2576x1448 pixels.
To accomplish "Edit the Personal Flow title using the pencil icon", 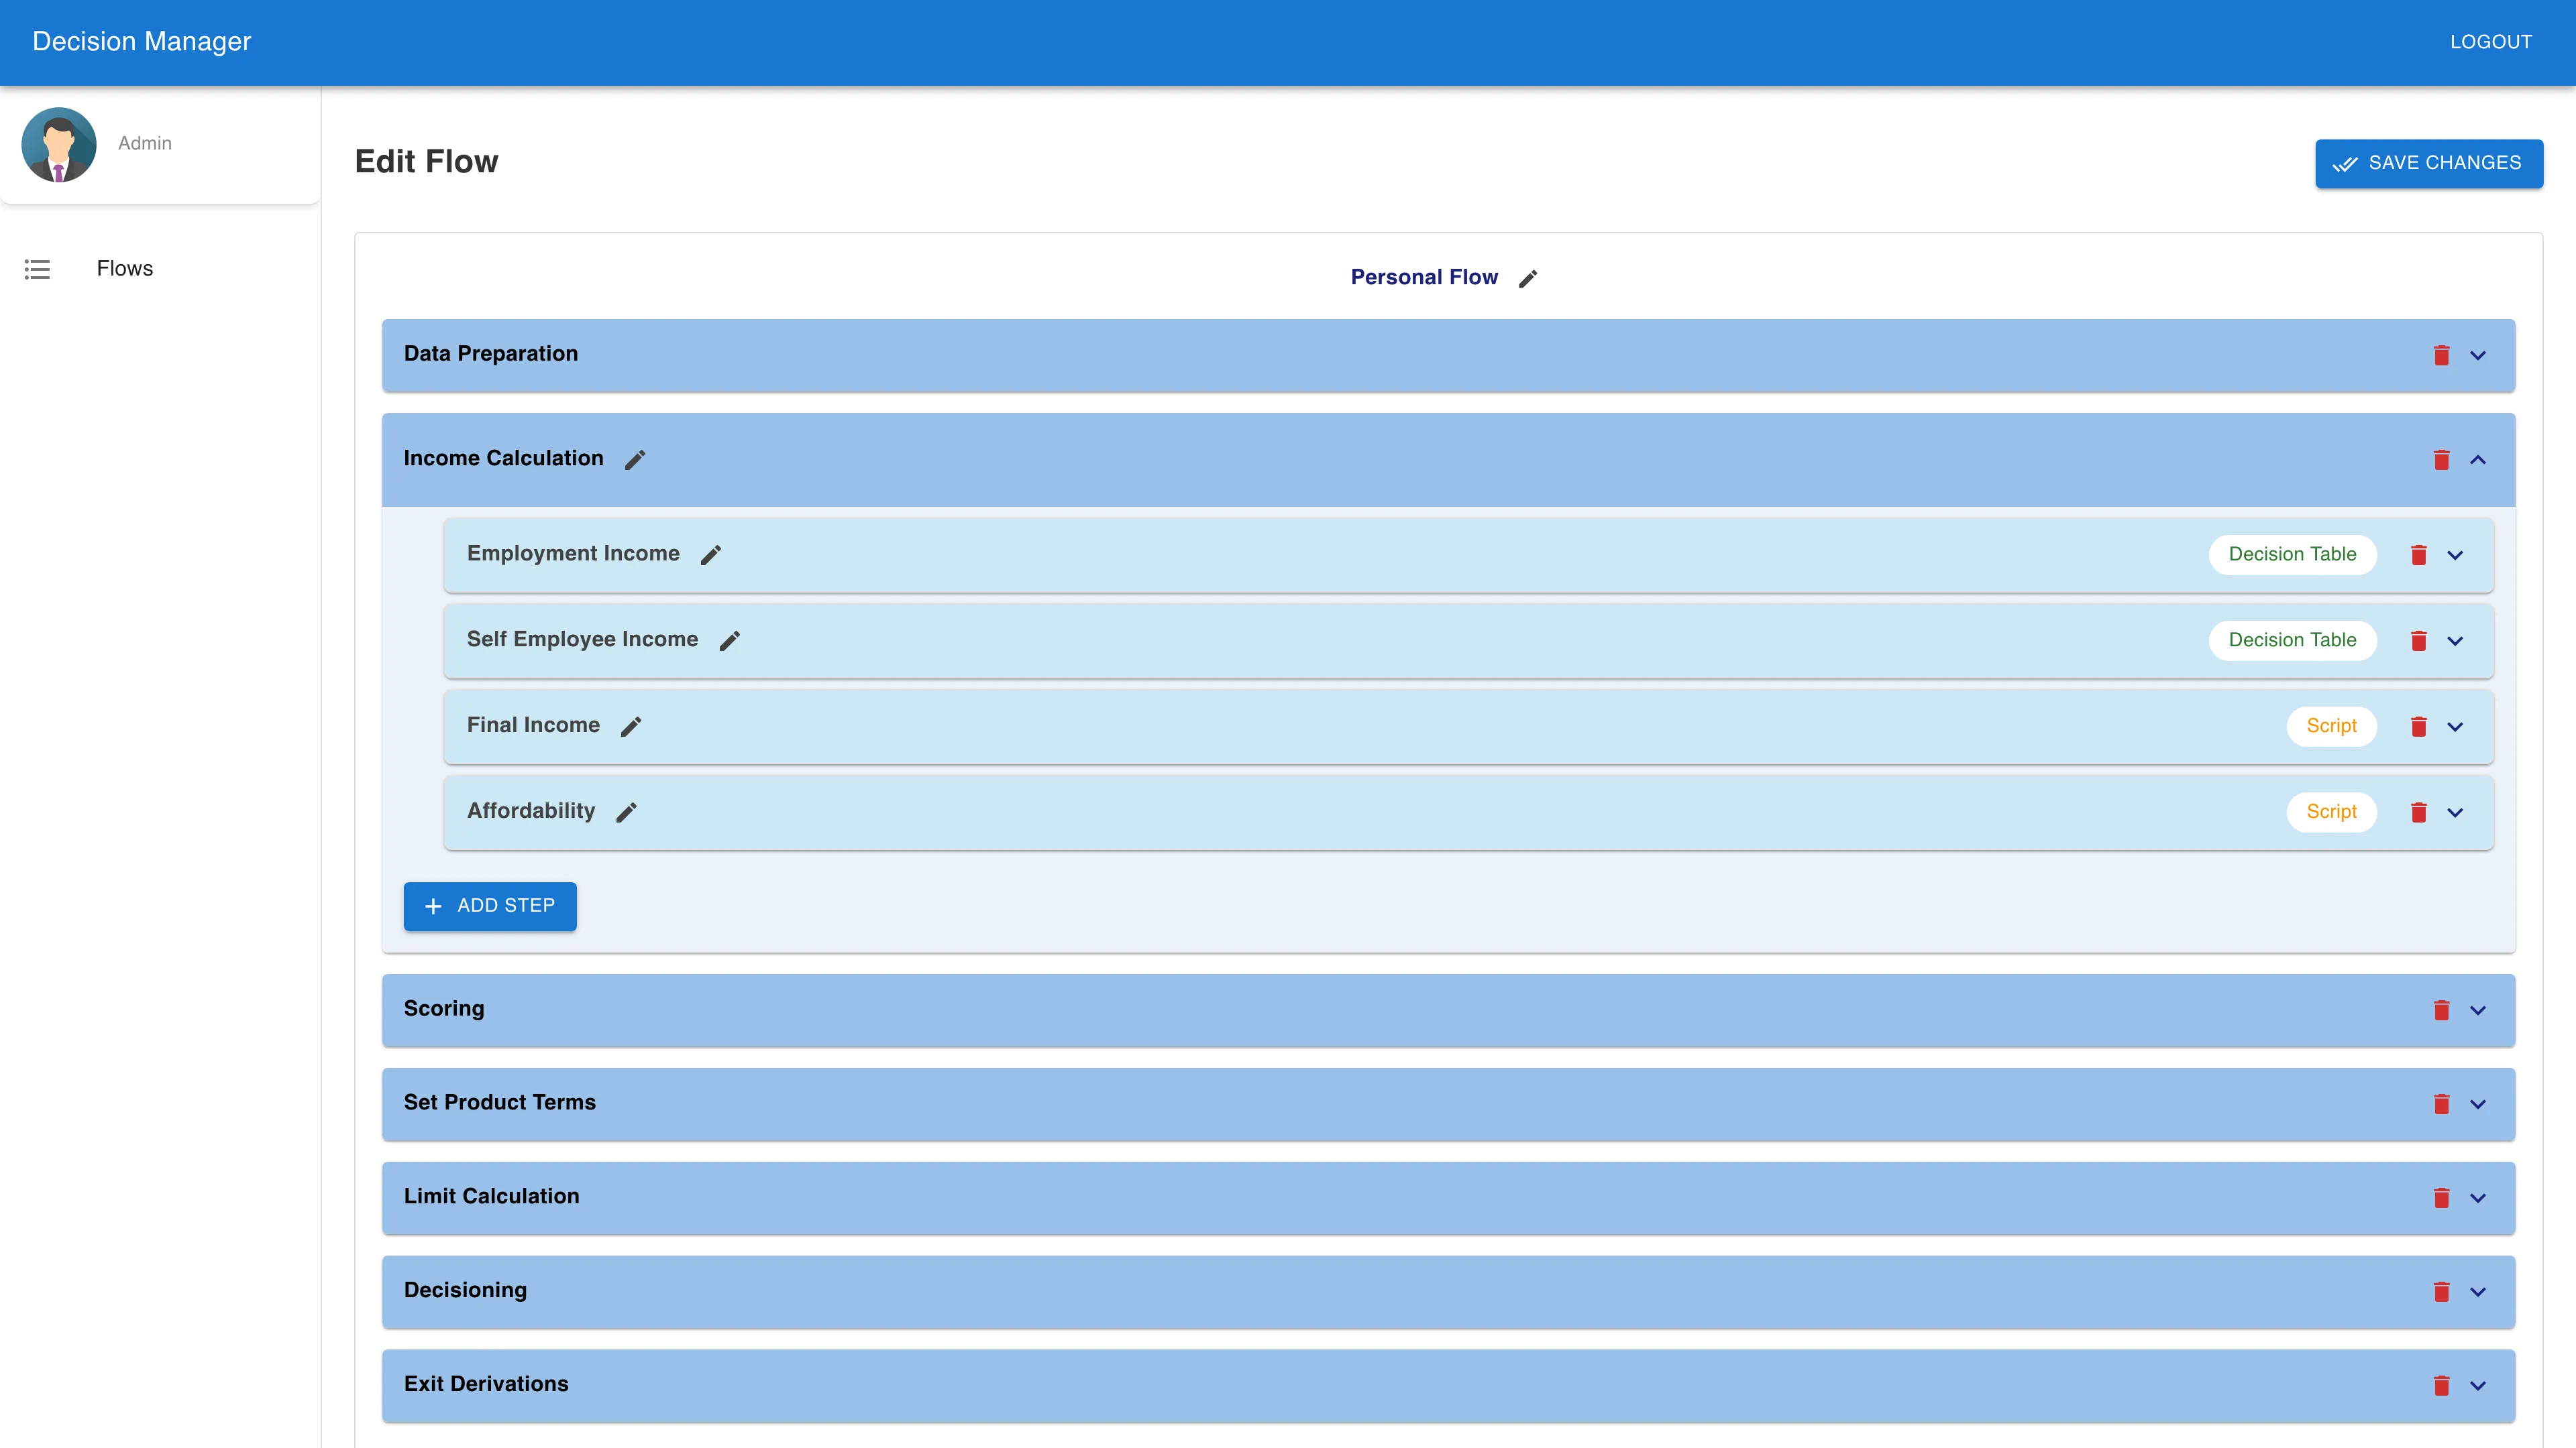I will (x=1528, y=278).
